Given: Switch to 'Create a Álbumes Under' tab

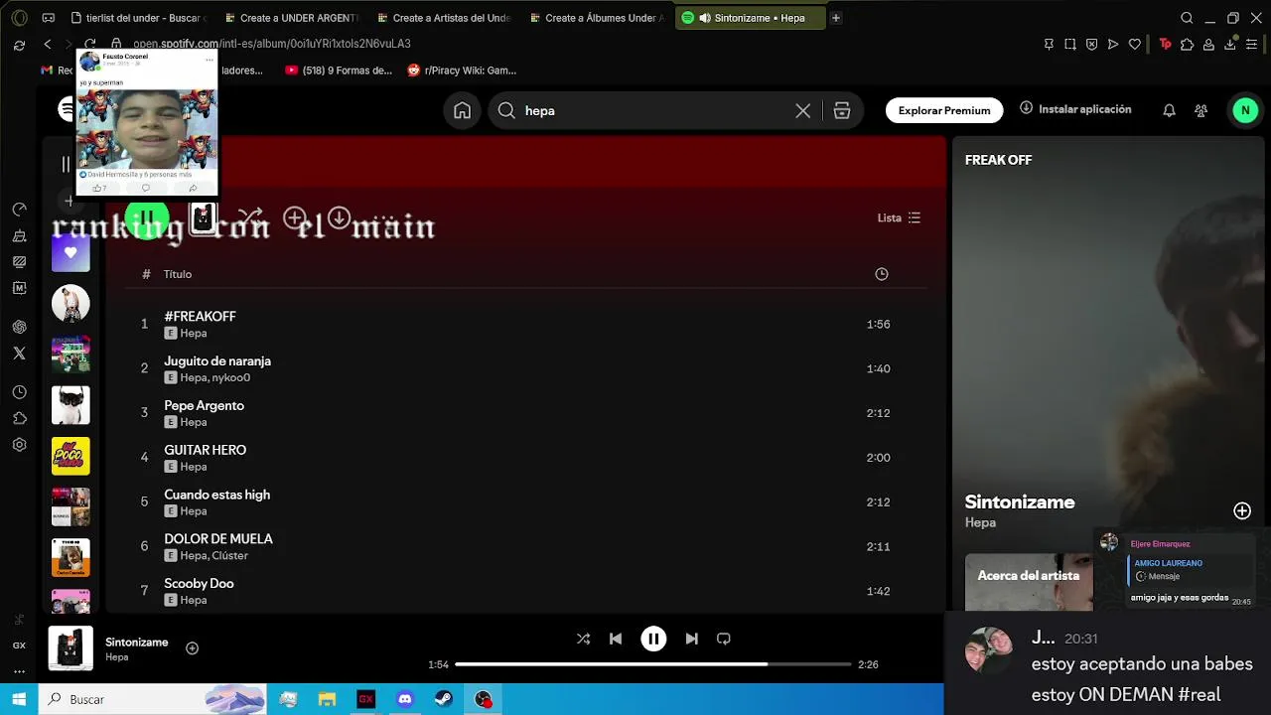Looking at the screenshot, I should (598, 18).
